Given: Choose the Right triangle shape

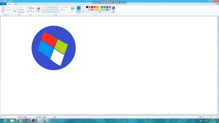Looking at the screenshot, I should pyautogui.click(x=43, y=10).
